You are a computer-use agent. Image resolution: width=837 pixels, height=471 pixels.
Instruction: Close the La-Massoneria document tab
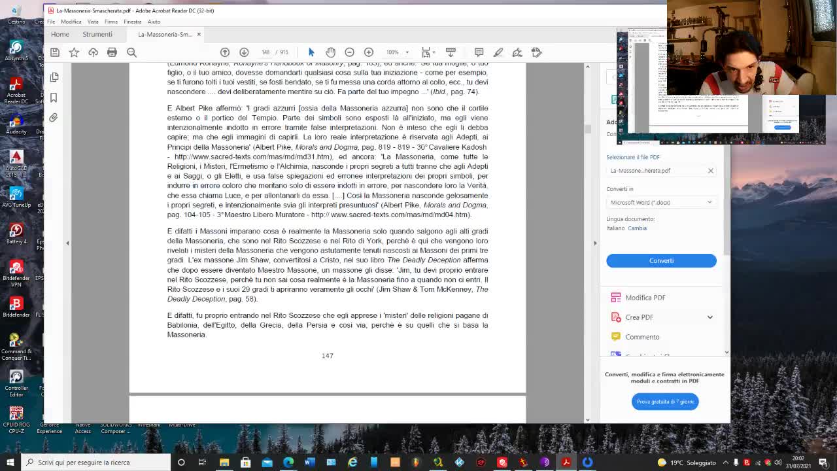tap(199, 34)
